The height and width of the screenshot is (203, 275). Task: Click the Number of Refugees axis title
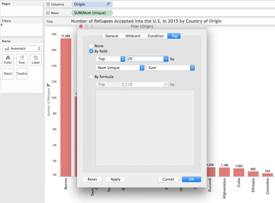[x=49, y=102]
